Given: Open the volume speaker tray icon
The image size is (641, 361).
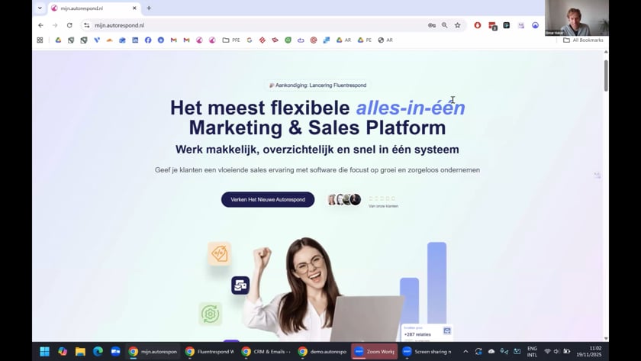Looking at the screenshot, I should click(556, 352).
